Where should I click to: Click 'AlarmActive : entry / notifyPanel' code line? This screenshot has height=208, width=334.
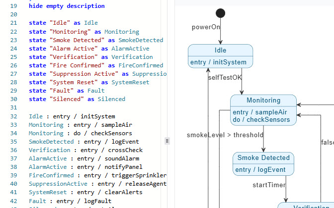pyautogui.click(x=85, y=167)
